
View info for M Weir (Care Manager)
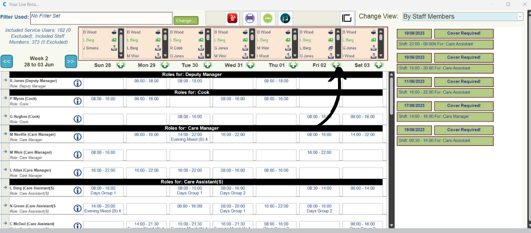click(x=77, y=155)
